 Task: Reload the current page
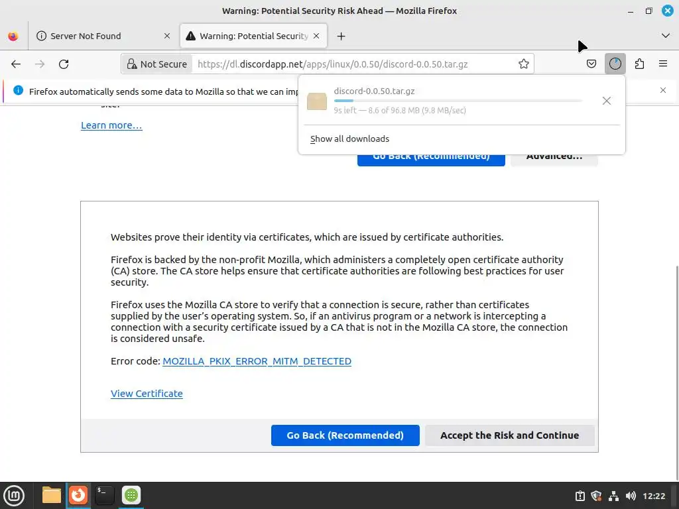(64, 64)
